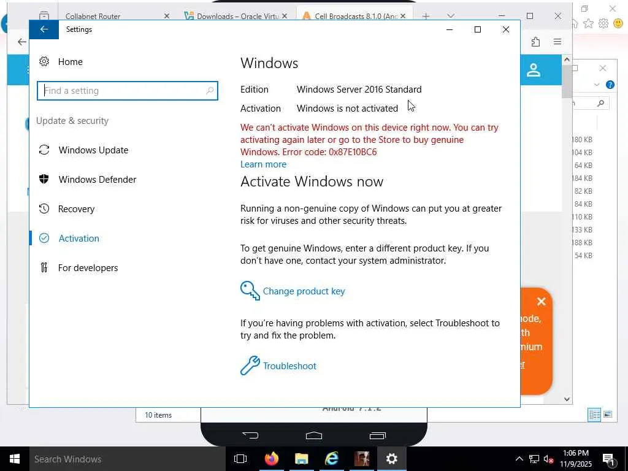Select the Activation section
Viewport: 628px width, 471px height.
79,239
